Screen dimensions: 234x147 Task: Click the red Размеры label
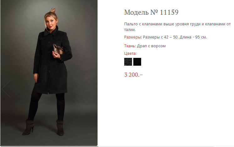[x=133, y=37]
